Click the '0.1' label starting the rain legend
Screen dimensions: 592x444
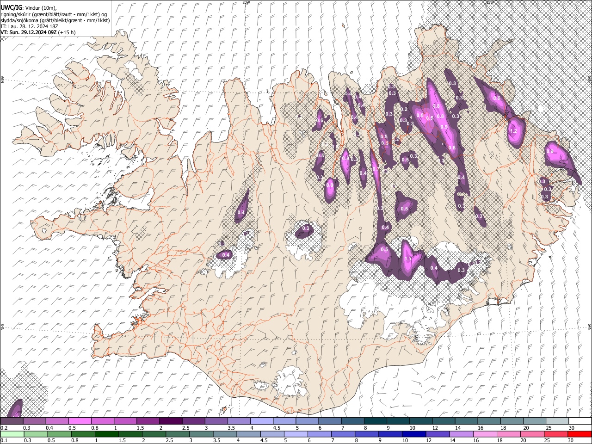[x=4, y=440]
